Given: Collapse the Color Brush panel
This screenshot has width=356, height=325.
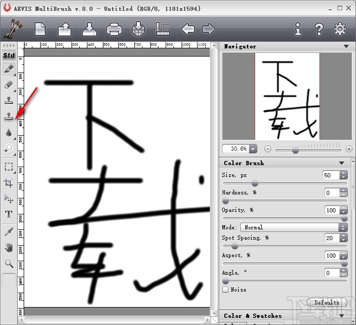Looking at the screenshot, I should pyautogui.click(x=342, y=163).
